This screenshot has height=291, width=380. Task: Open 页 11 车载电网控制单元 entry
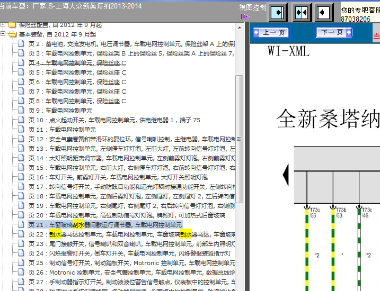tap(63, 130)
